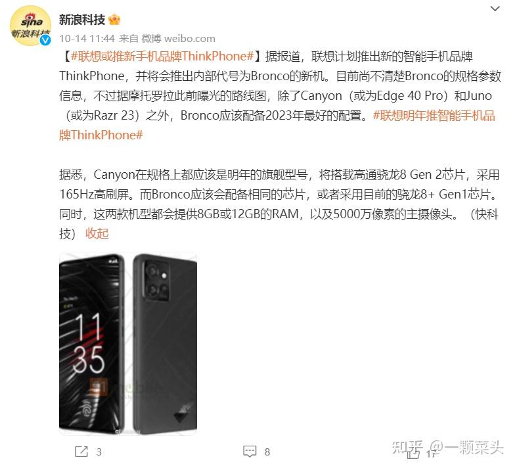Click the blue verified badge on avatar
The image size is (517, 468).
point(45,40)
